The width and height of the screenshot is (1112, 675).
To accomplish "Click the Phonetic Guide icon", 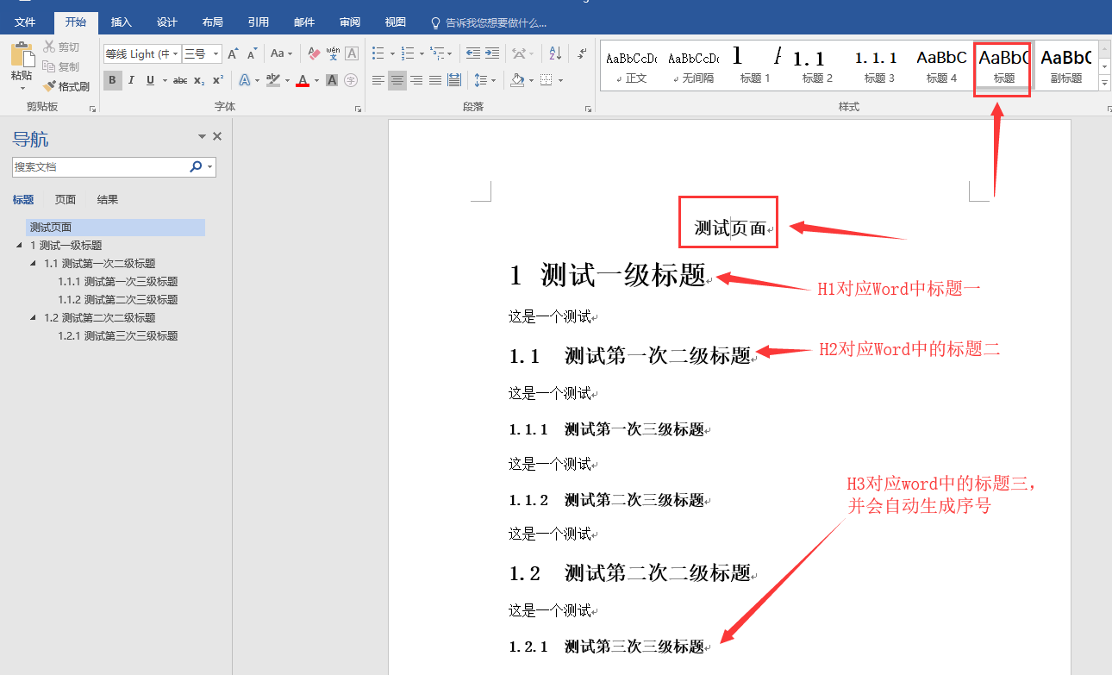I will click(333, 53).
